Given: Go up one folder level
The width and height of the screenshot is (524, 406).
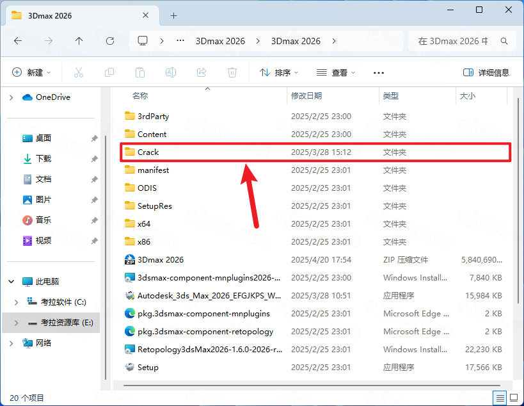Looking at the screenshot, I should click(79, 41).
